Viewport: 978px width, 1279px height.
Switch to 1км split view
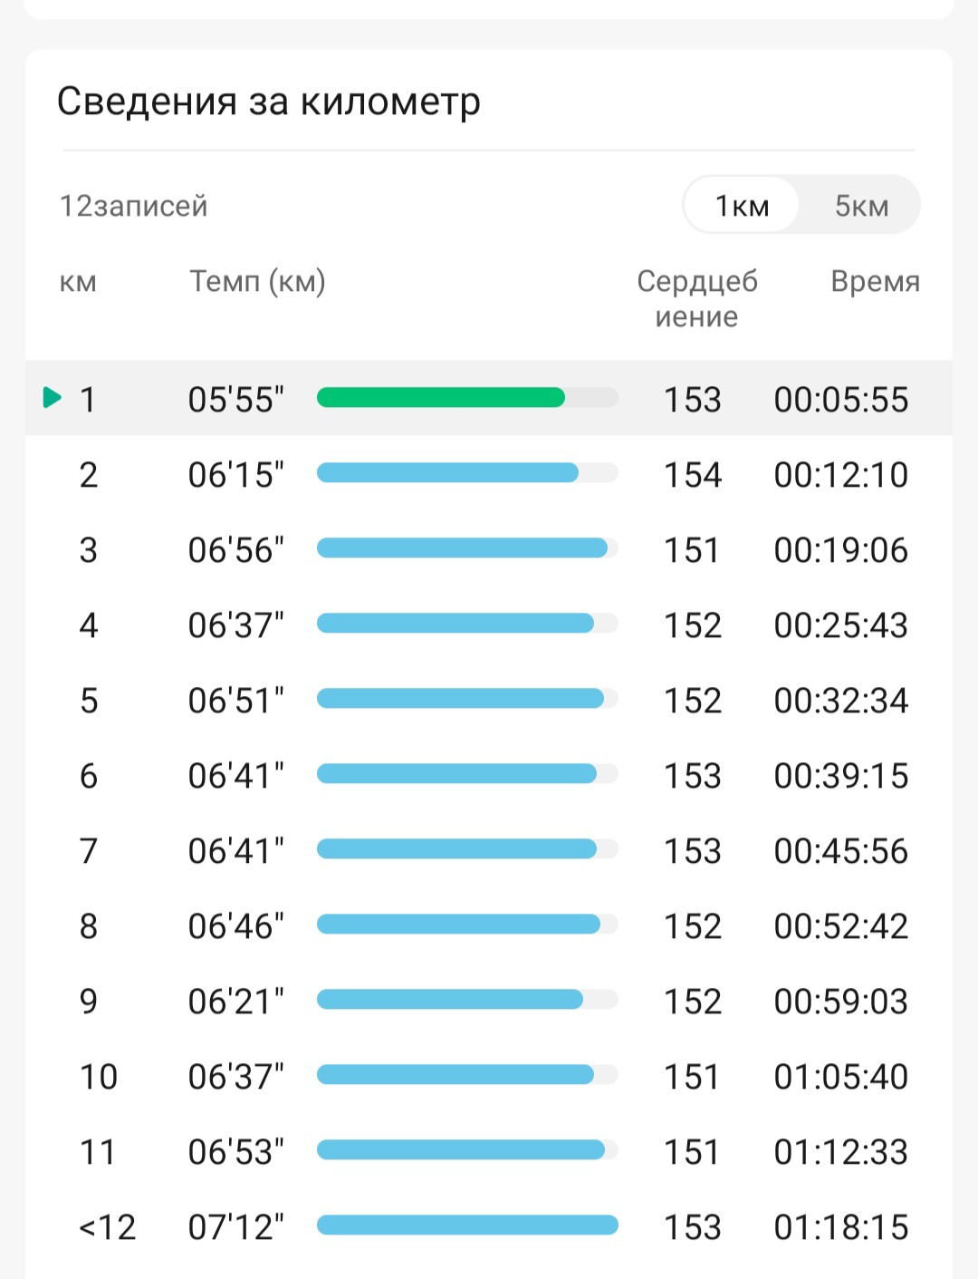pyautogui.click(x=742, y=206)
